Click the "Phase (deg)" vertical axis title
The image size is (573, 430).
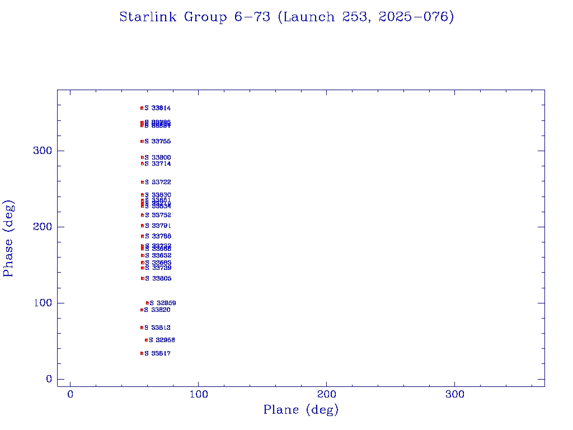point(8,239)
